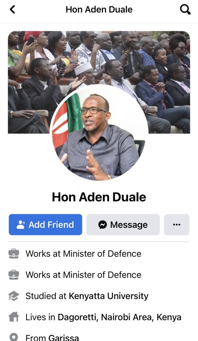Tap the location pin icon beside From
Viewport: 198px width, 341px height.
point(14,338)
